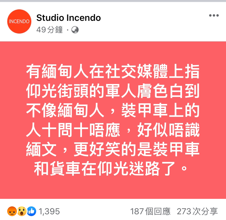The width and height of the screenshot is (226, 220).
Task: Click the last text line 和貨車在仰光迷路了。
Action: click(x=110, y=169)
